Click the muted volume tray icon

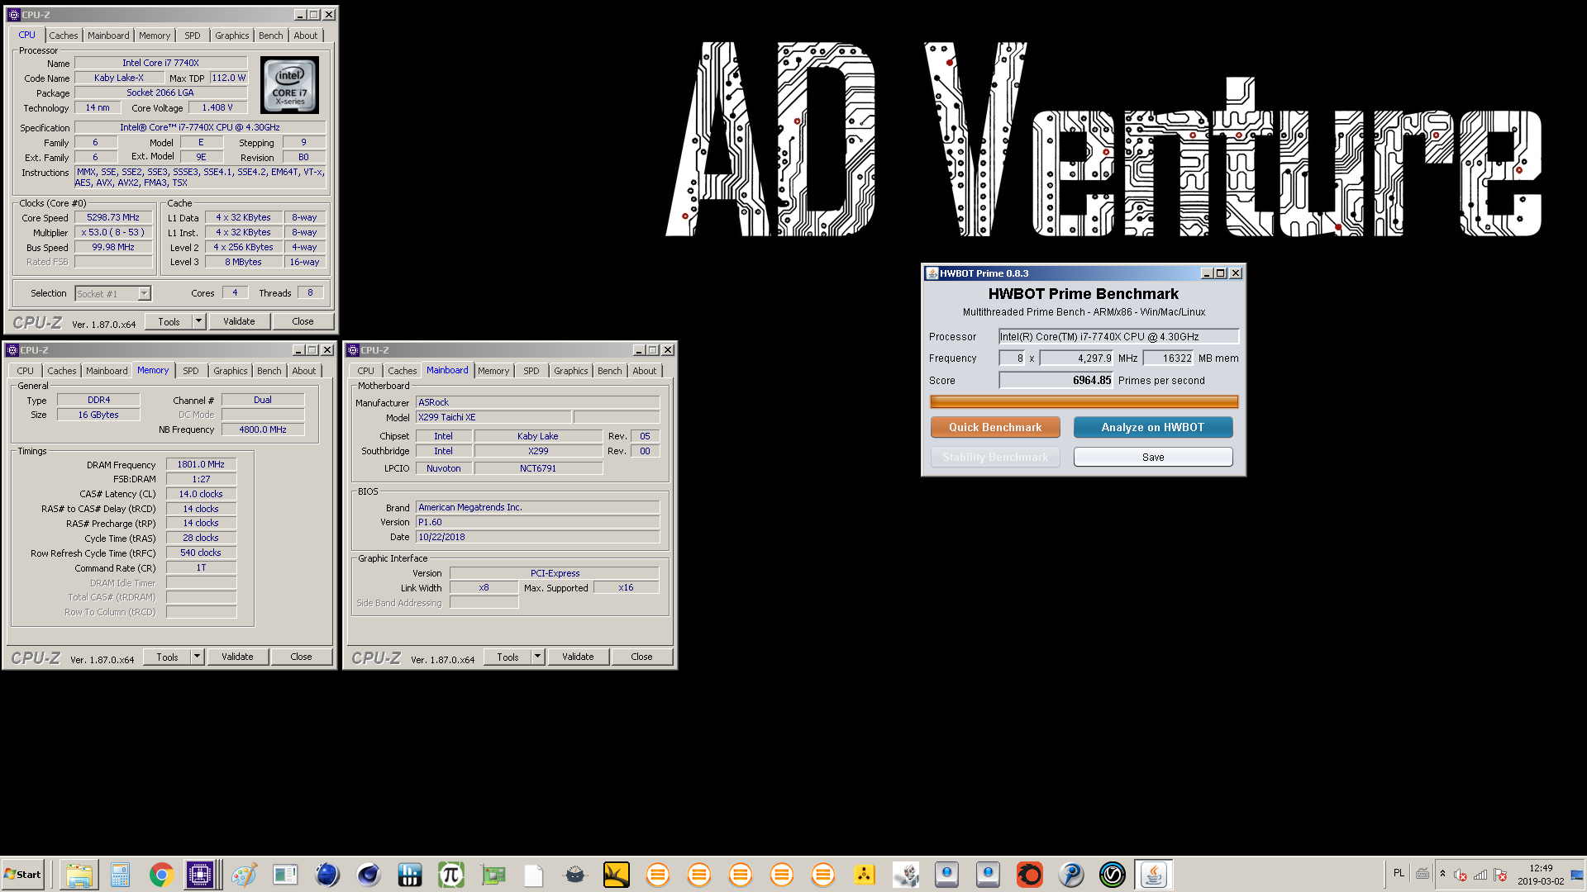pyautogui.click(x=1461, y=875)
